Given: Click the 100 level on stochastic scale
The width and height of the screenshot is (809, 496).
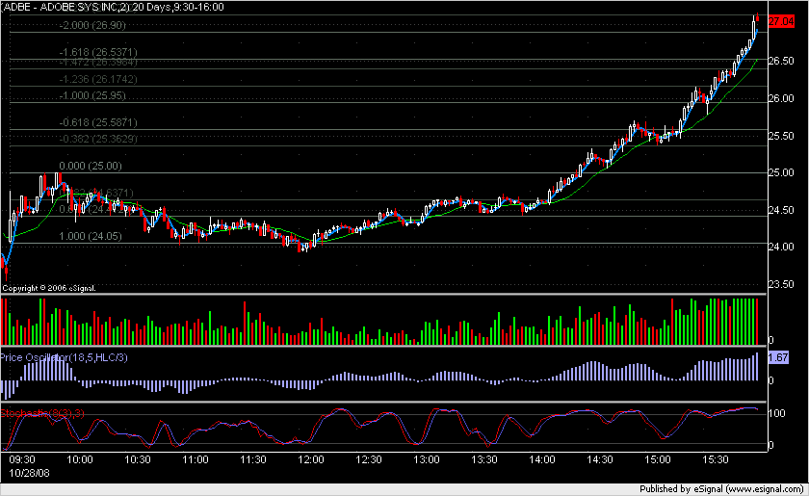Looking at the screenshot, I should pyautogui.click(x=777, y=413).
